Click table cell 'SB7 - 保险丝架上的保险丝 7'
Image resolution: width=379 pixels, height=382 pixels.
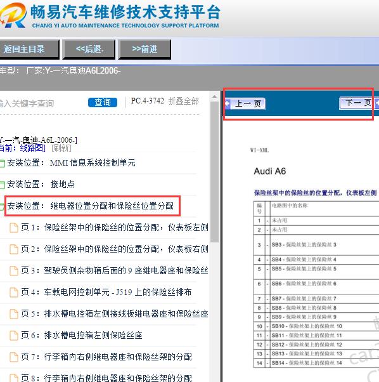point(304,298)
